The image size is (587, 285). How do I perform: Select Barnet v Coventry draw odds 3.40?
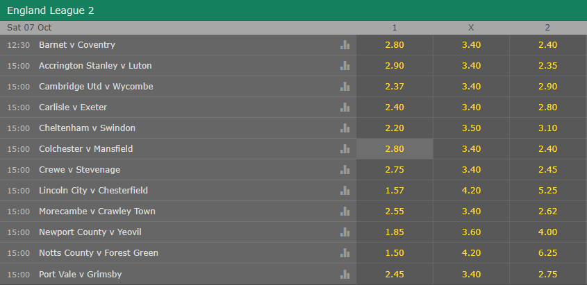471,45
